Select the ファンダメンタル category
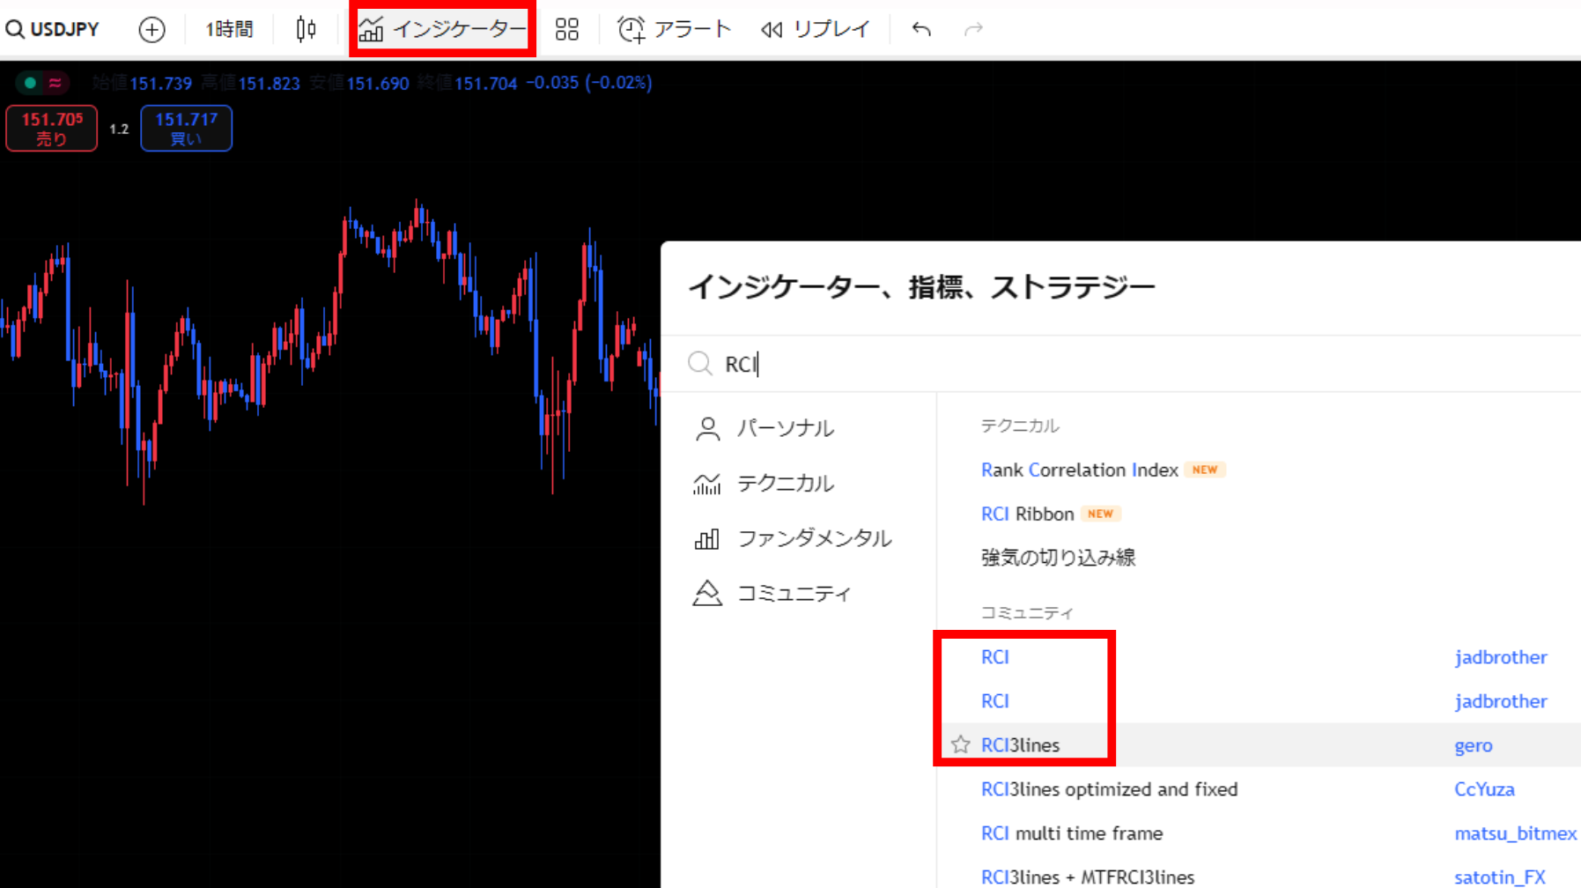This screenshot has height=888, width=1581. tap(813, 538)
